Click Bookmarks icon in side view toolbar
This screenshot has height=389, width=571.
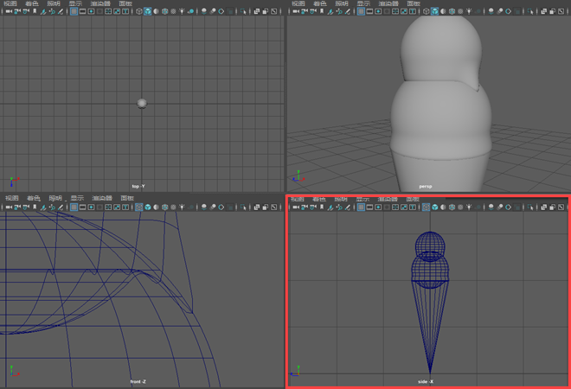point(322,207)
